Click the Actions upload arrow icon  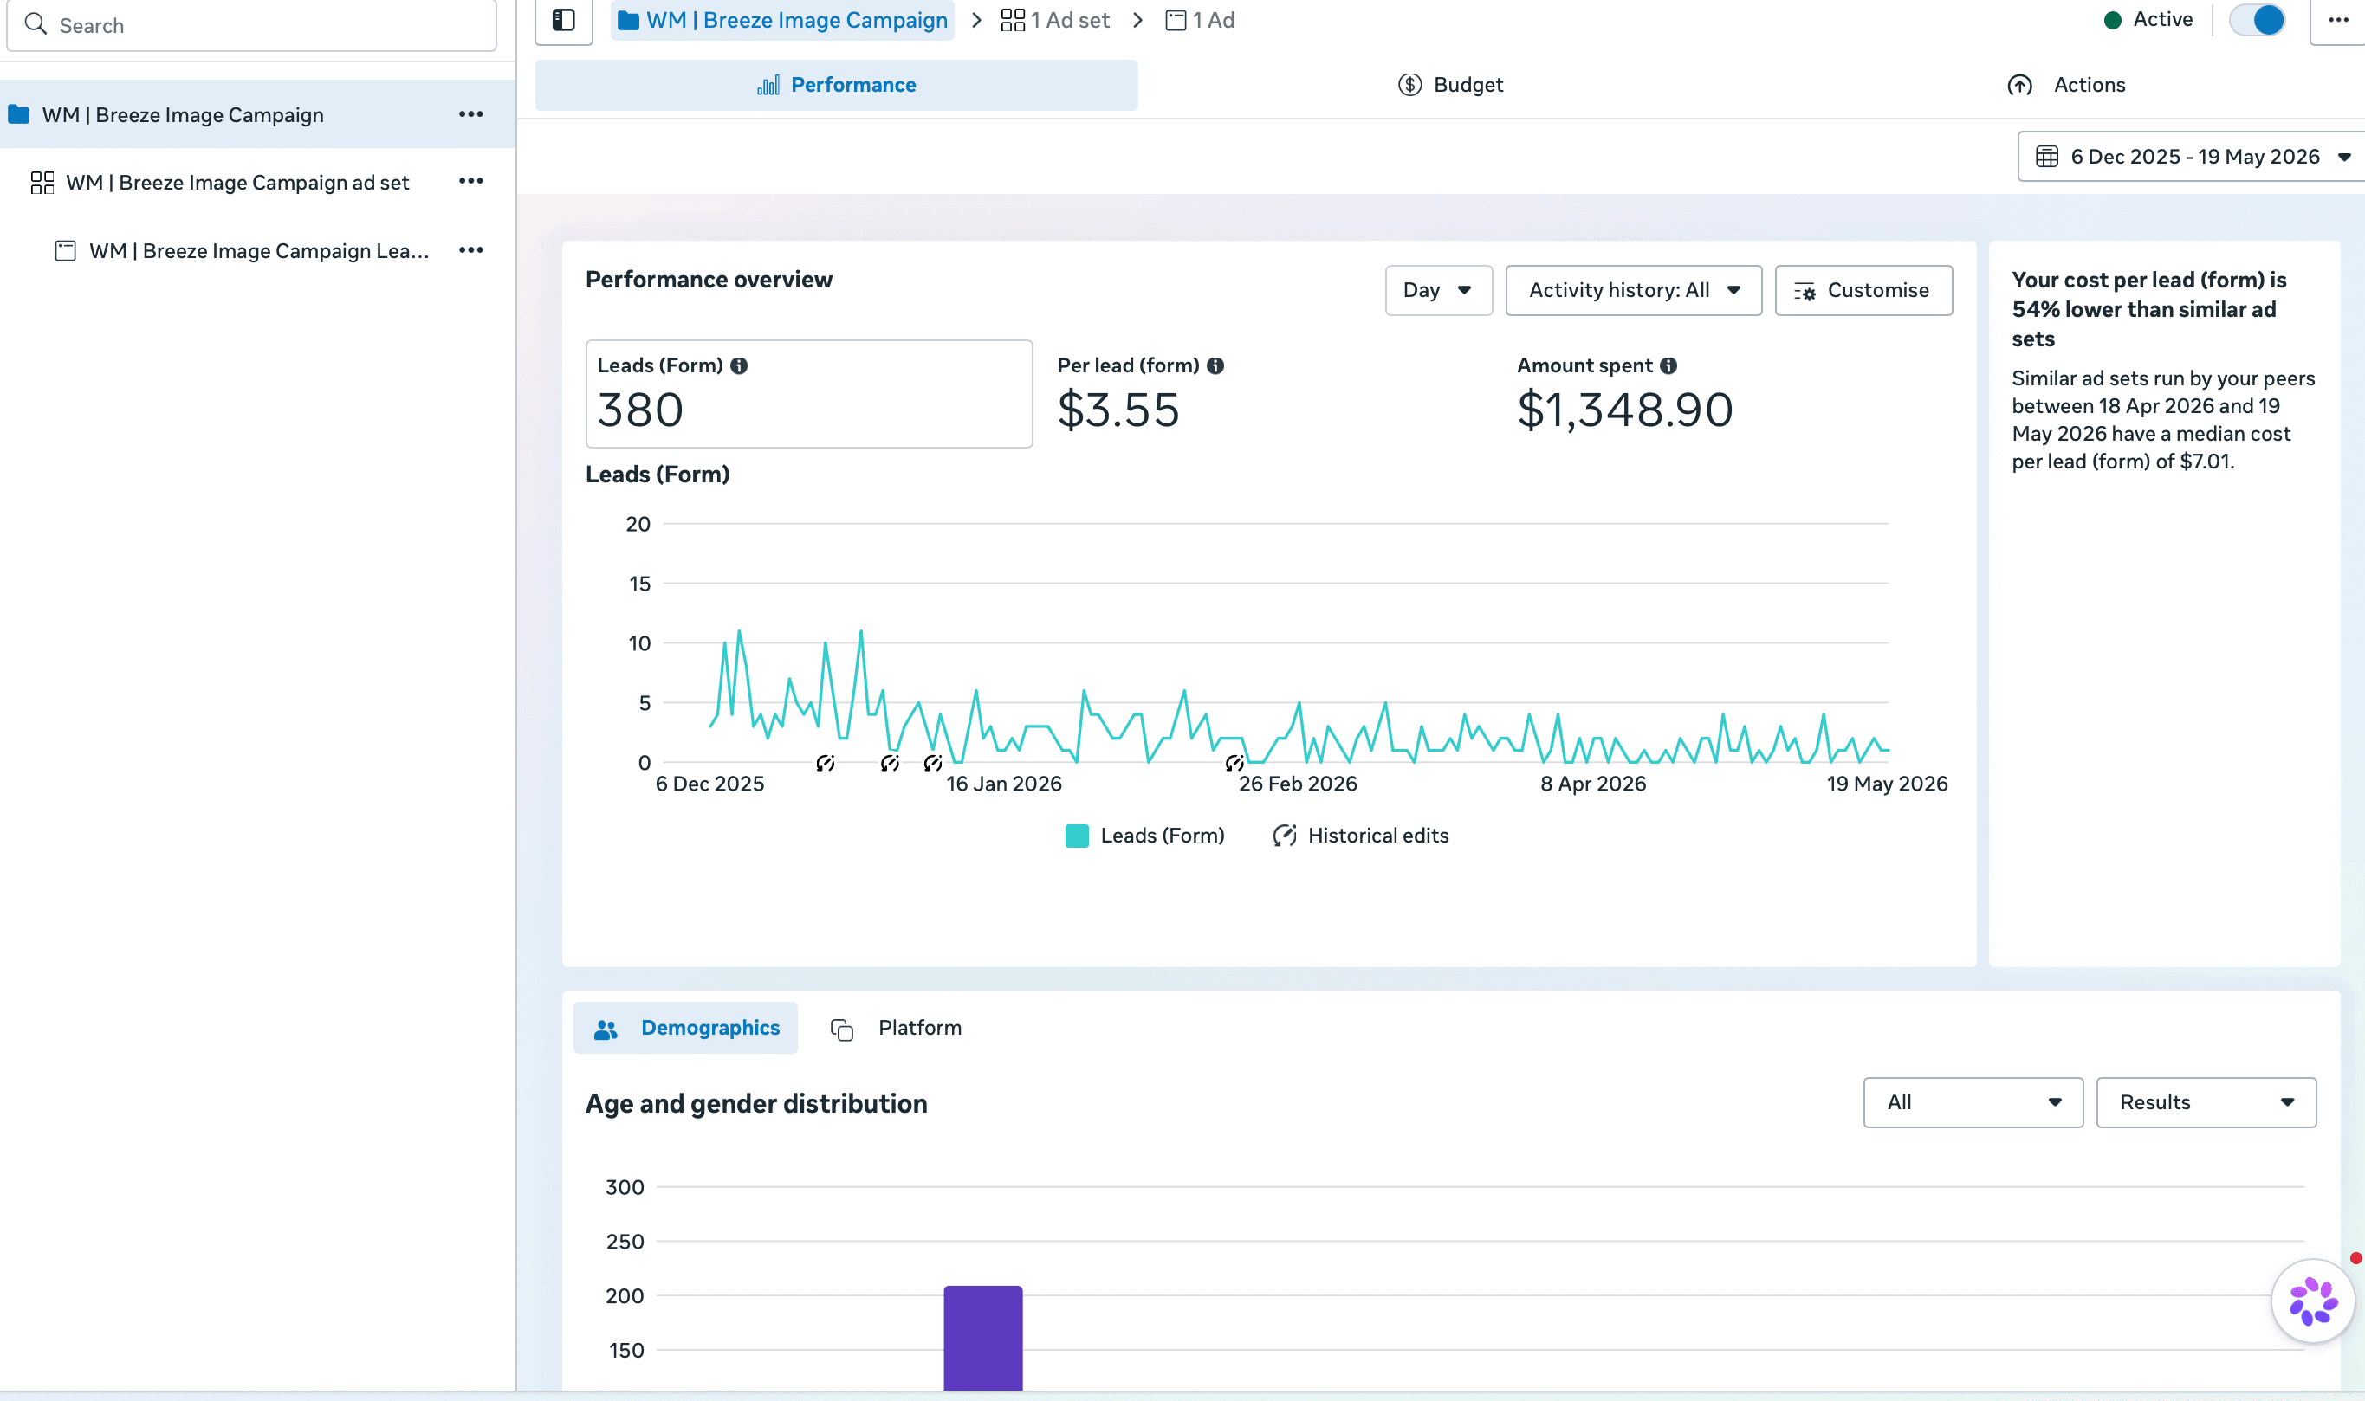point(2020,85)
